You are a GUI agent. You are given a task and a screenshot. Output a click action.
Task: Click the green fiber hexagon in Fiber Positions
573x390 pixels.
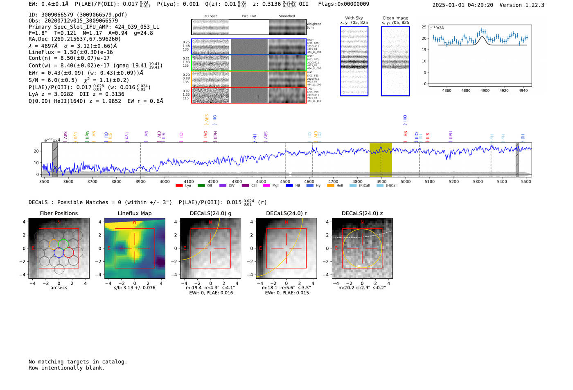63,244
